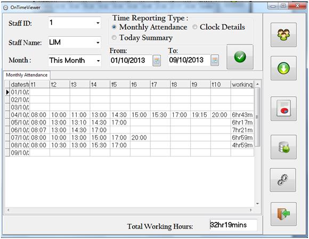
Task: Click the green download arrow button
Action: [x=283, y=68]
